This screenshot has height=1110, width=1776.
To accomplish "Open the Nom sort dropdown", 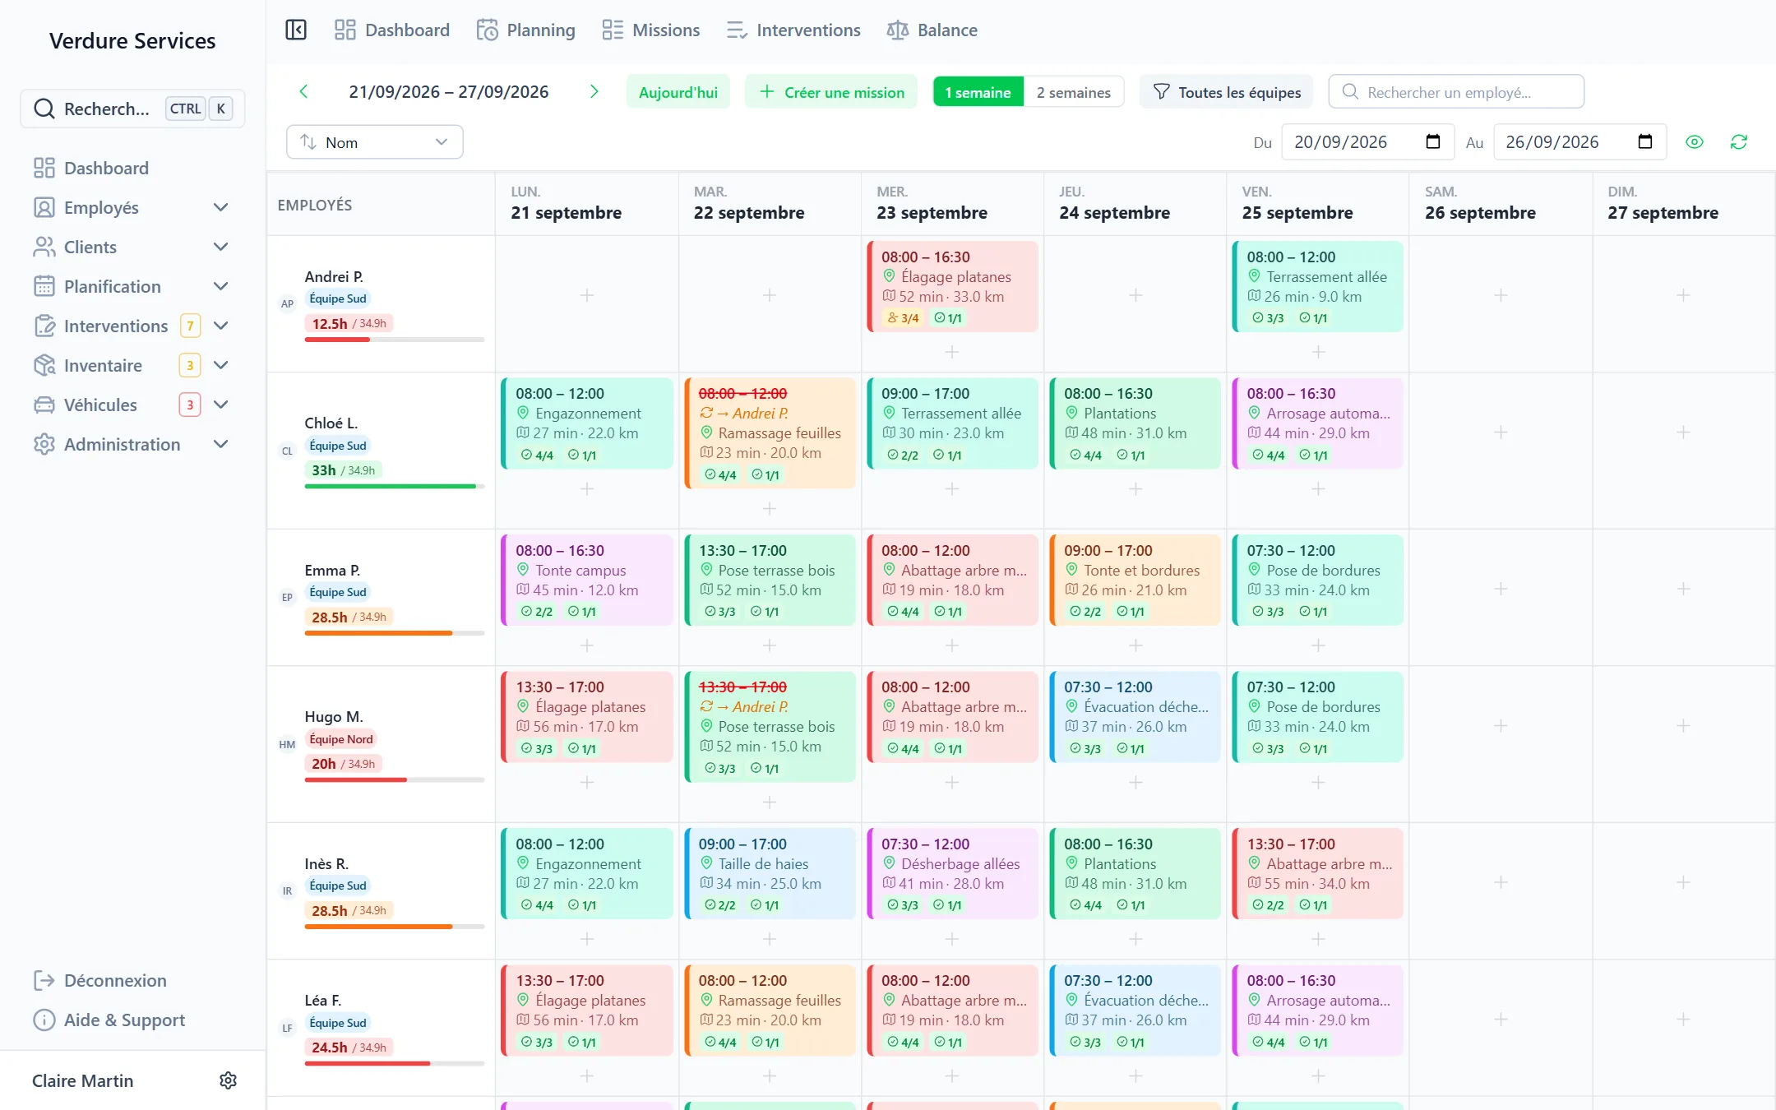I will tap(374, 141).
